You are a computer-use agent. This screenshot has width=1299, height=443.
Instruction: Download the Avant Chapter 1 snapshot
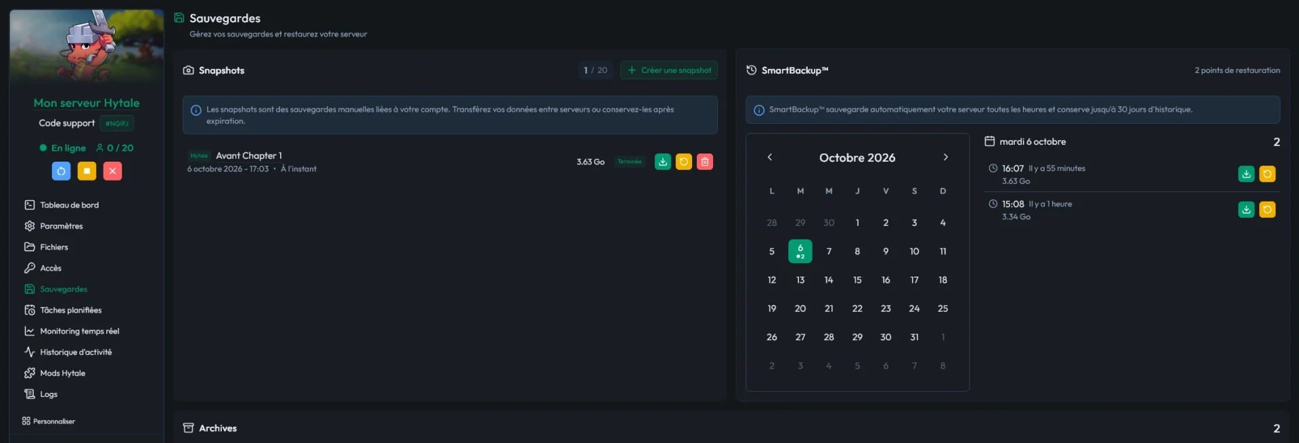click(x=663, y=162)
